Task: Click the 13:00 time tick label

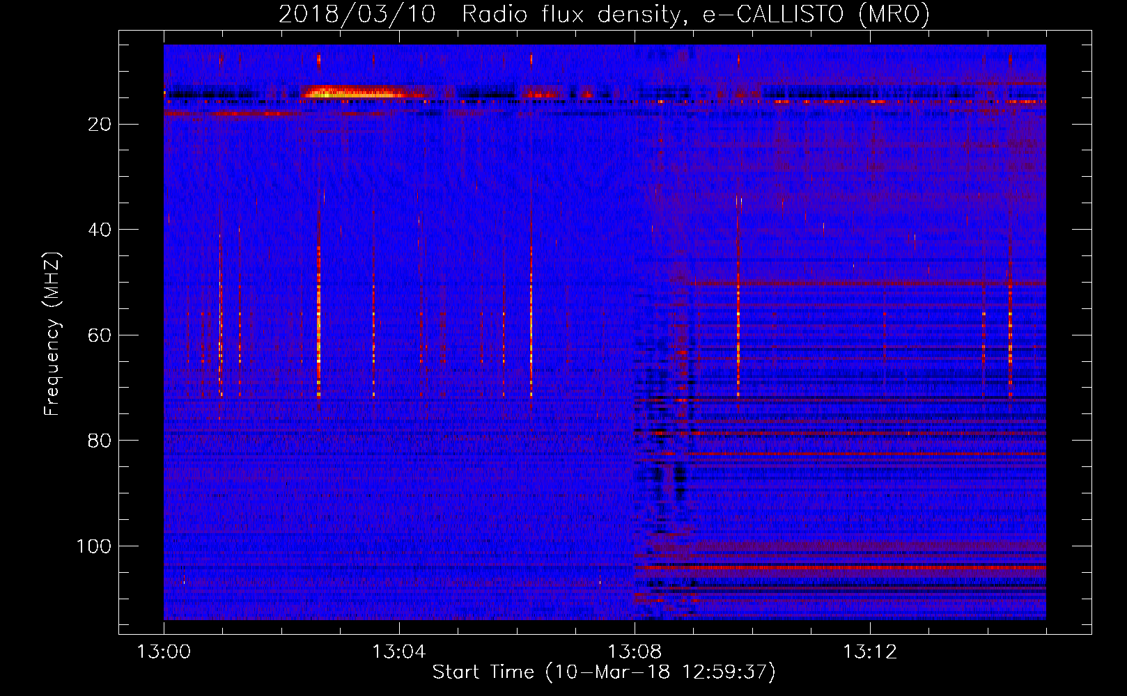Action: (164, 652)
